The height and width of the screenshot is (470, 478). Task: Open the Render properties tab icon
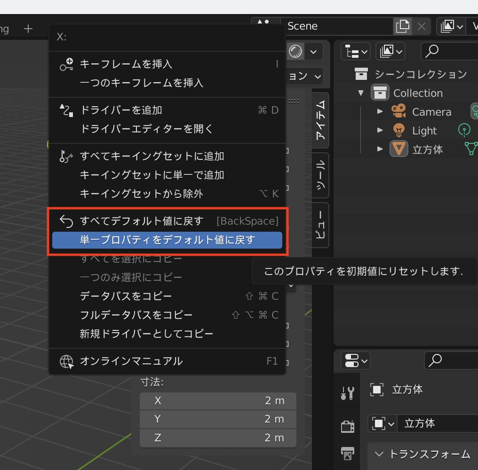click(x=347, y=426)
